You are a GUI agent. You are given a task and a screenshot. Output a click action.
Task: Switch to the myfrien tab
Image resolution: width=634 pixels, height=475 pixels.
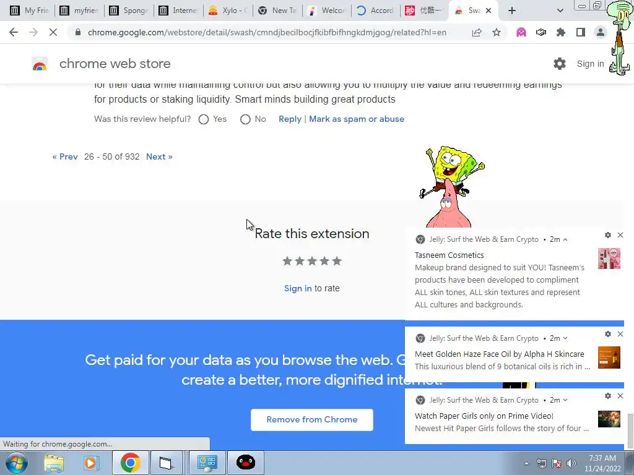(79, 11)
